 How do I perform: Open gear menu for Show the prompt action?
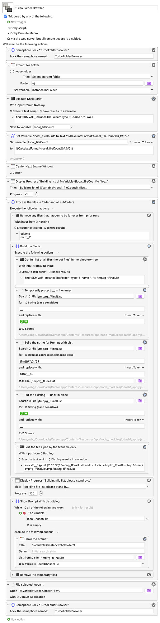coord(144,539)
